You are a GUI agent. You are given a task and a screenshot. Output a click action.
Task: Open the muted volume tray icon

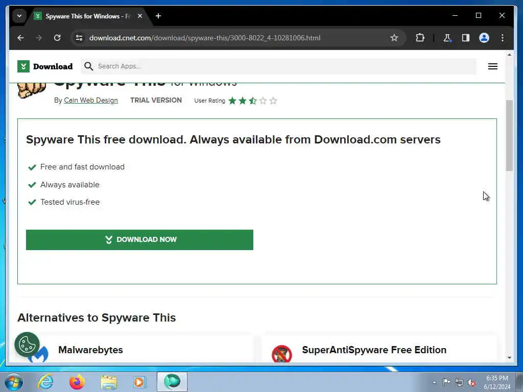point(471,382)
